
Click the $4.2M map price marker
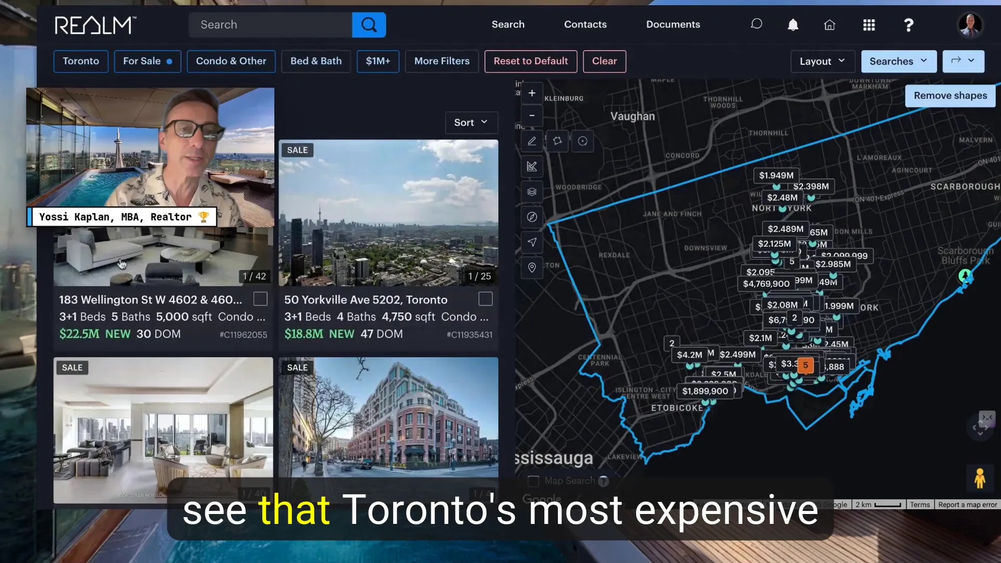point(690,355)
